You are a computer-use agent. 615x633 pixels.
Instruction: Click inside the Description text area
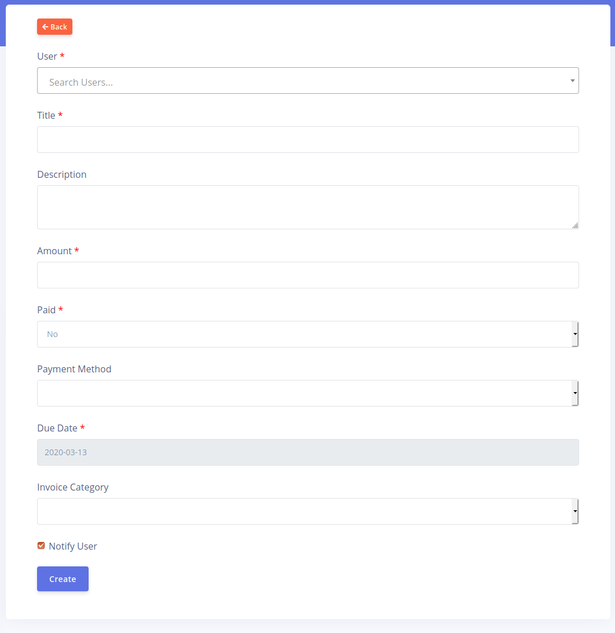pyautogui.click(x=307, y=207)
